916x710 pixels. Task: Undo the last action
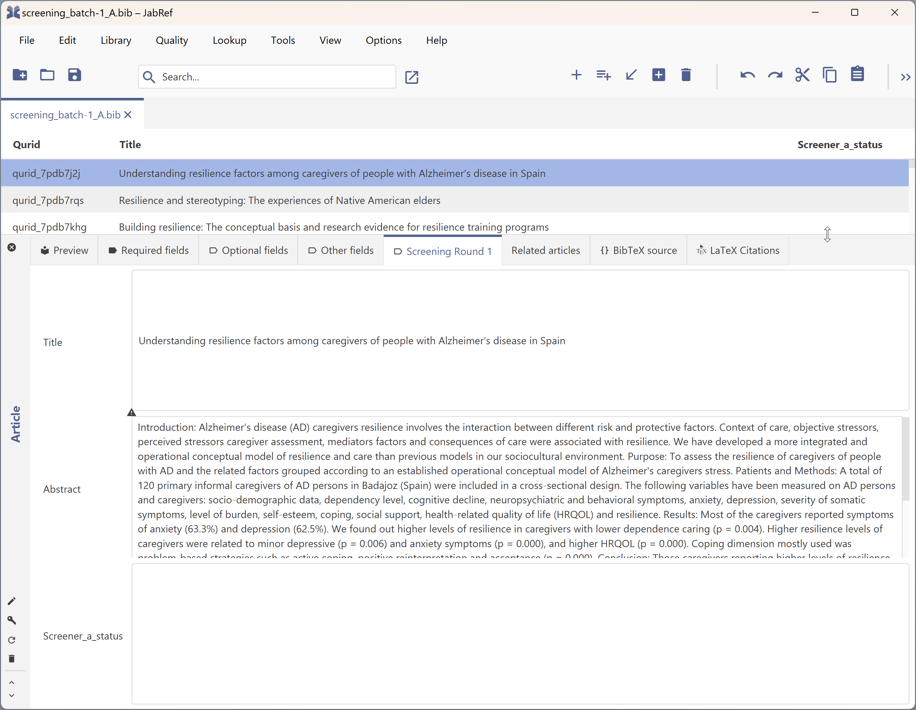[747, 75]
